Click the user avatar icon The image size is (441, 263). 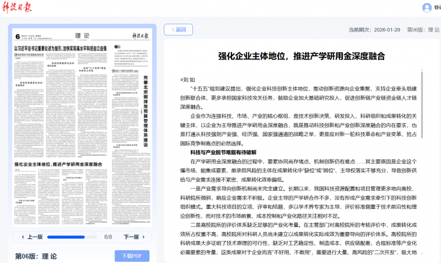click(427, 8)
